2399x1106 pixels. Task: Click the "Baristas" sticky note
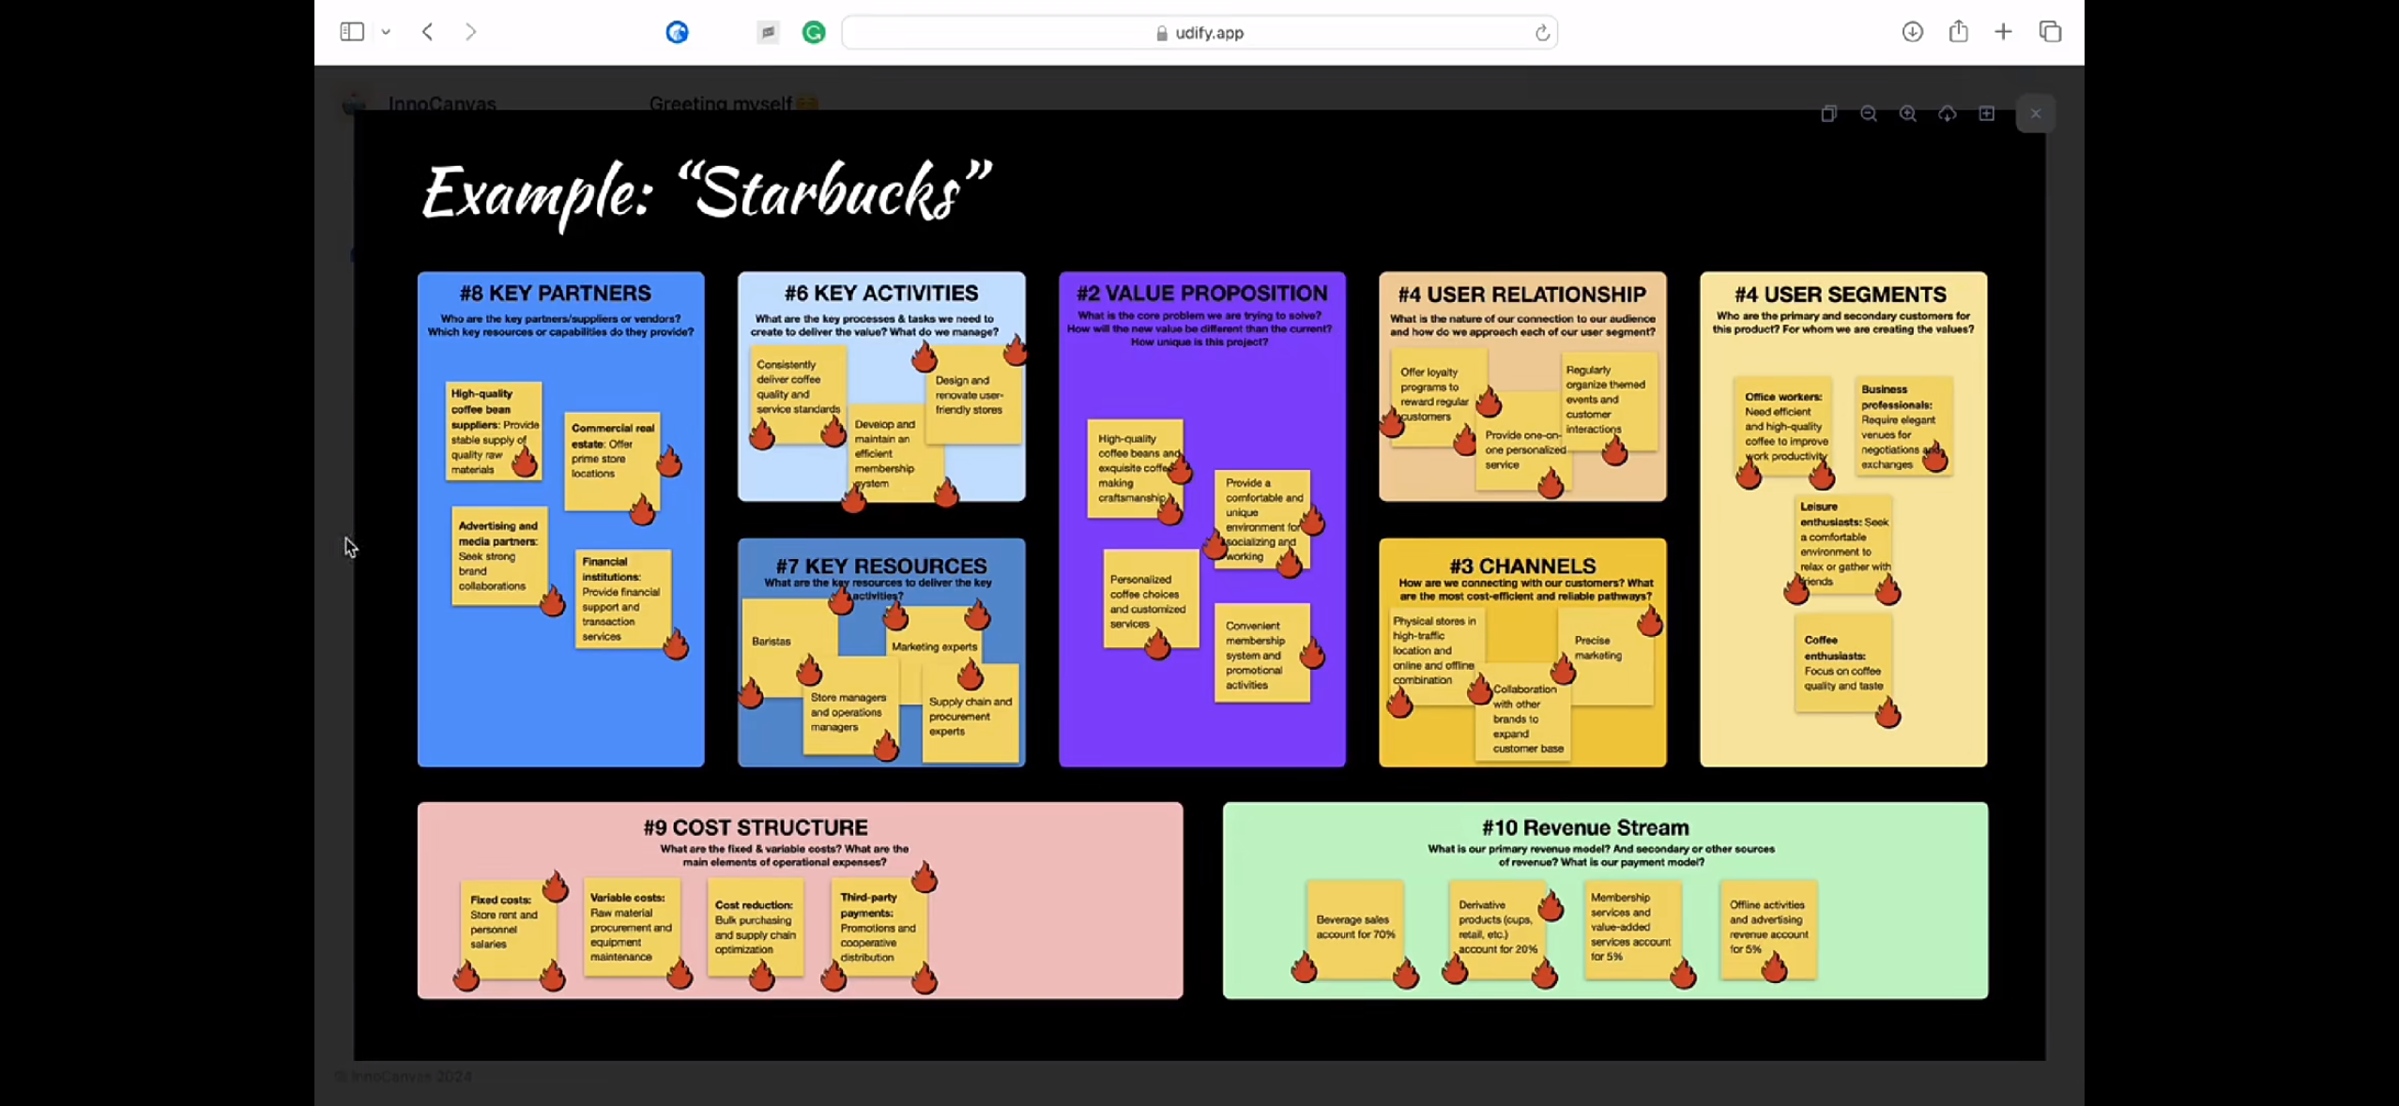coord(788,647)
